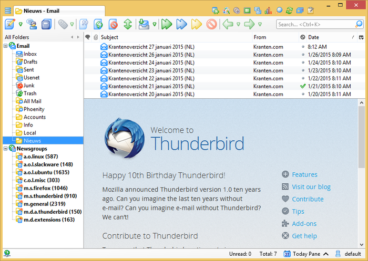368x261 pixels.
Task: Open the Visit our blog link
Action: pos(311,187)
